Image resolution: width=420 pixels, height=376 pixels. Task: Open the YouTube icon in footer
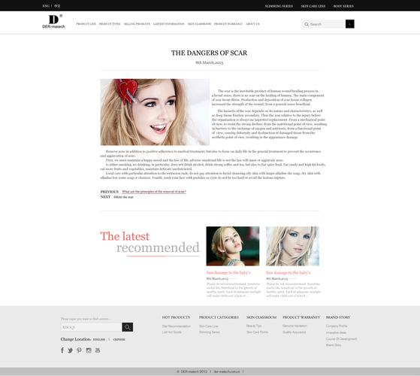[x=98, y=350]
